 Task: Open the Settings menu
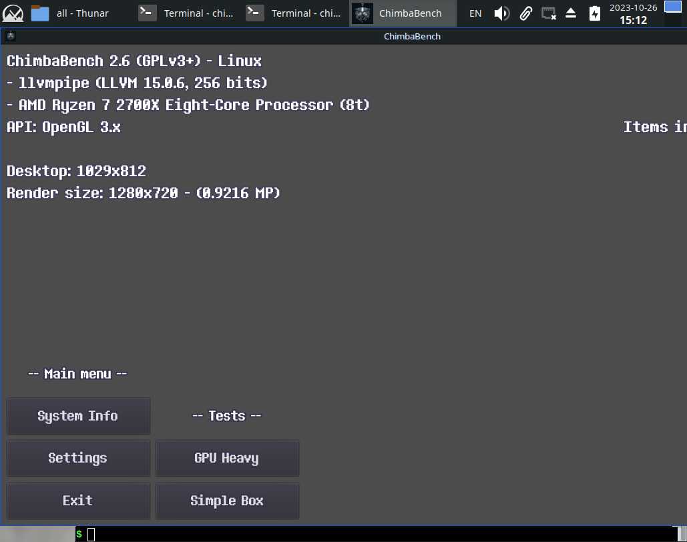[x=78, y=458]
